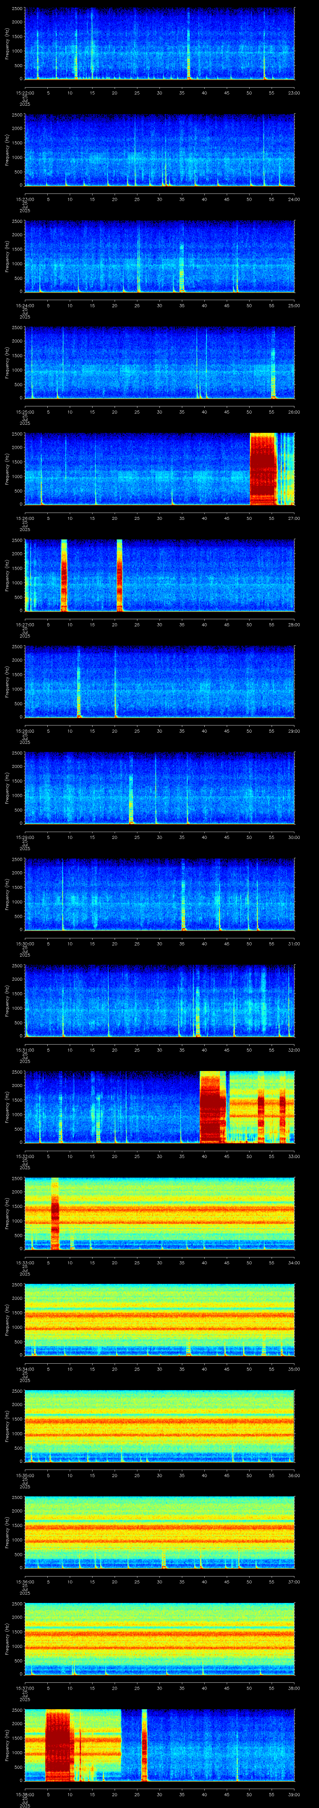Click the spectrogram panel starting at 15:37:00

pyautogui.click(x=159, y=1638)
